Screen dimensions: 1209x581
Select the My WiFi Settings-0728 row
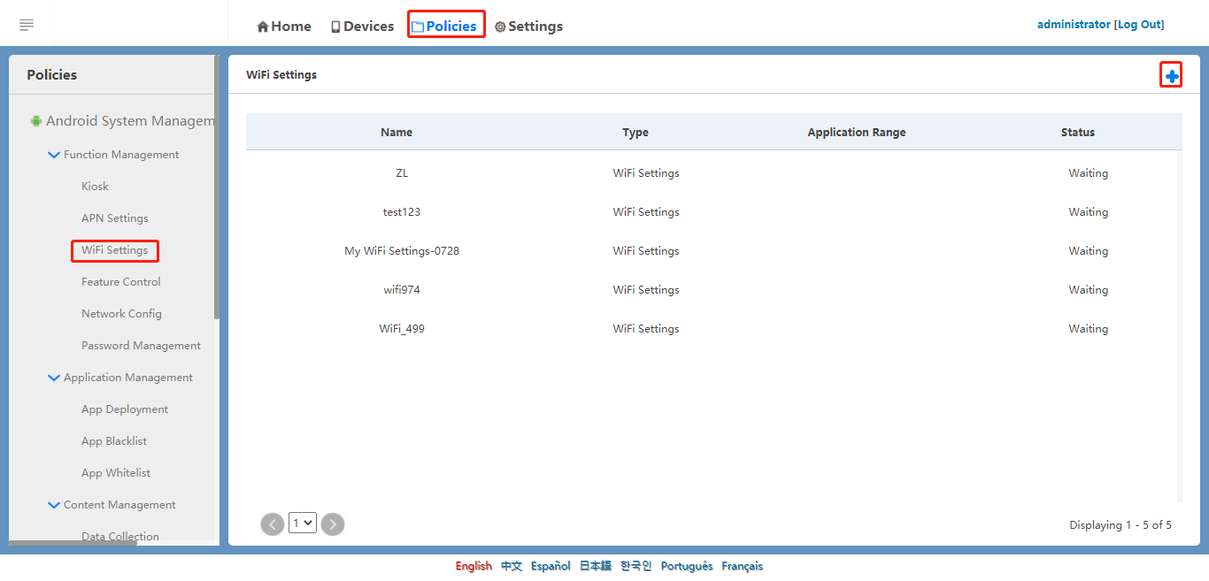[402, 251]
